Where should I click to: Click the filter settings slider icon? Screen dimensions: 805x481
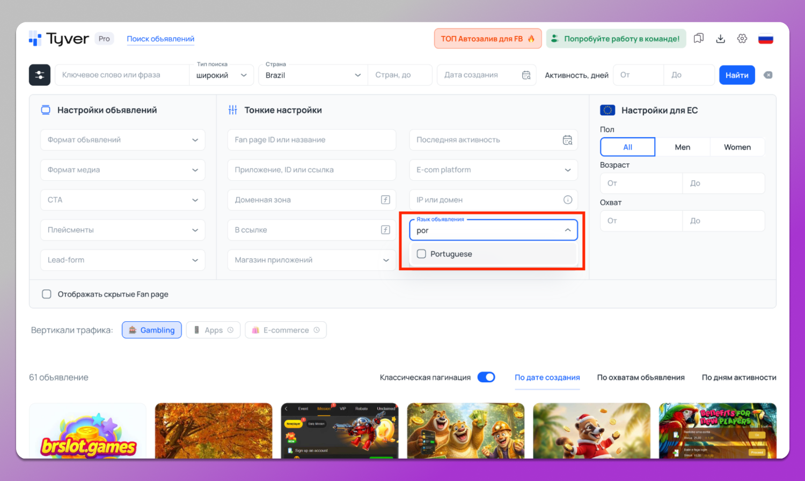click(x=40, y=75)
